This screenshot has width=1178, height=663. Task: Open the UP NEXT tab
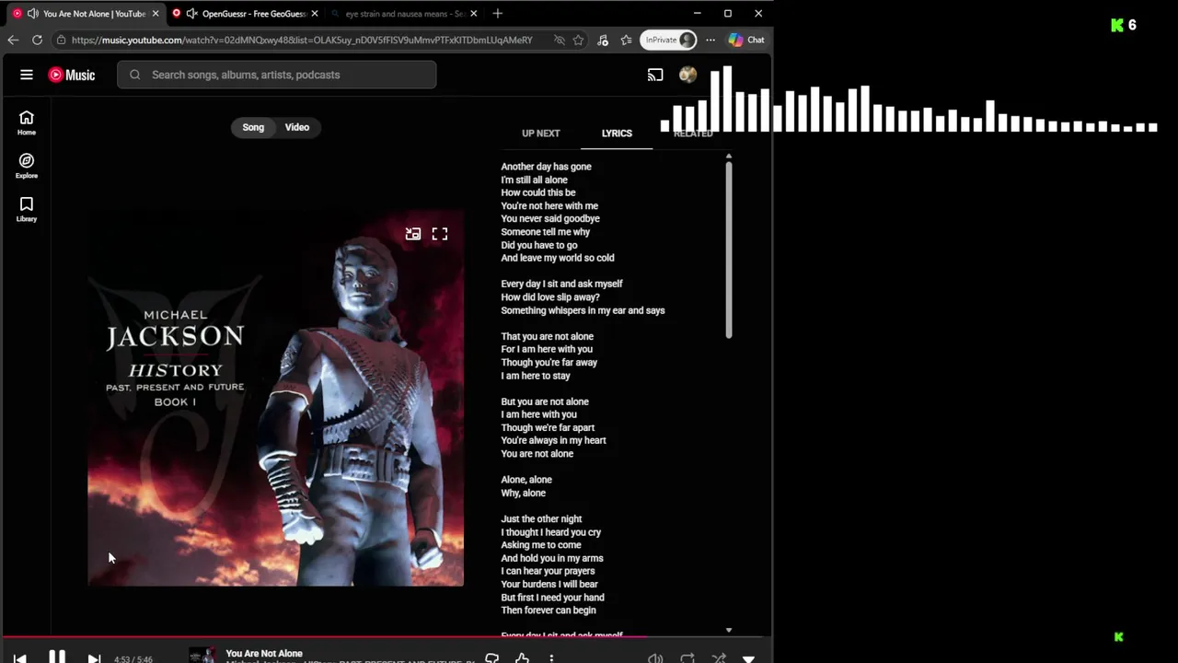(540, 134)
